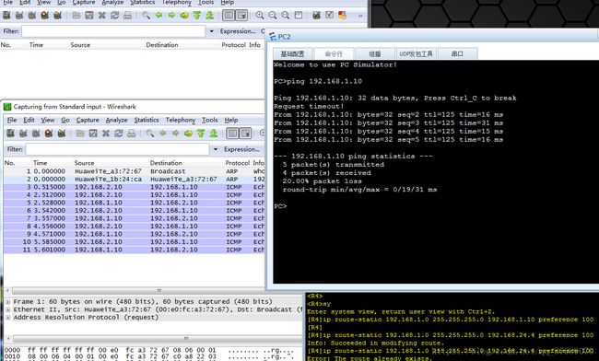Open the filter history dropdown arrow in the front Wireshark window
This screenshot has height=361, width=599.
(x=216, y=149)
